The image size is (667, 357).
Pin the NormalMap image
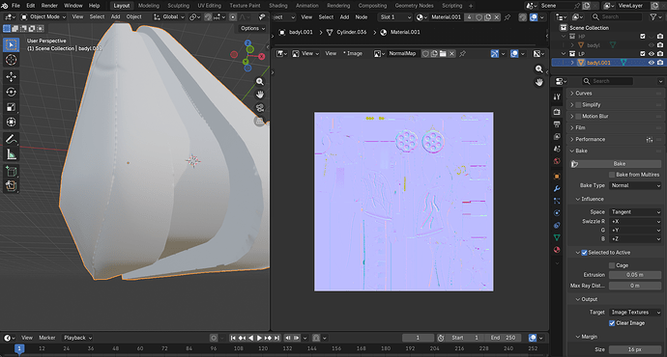pos(462,53)
